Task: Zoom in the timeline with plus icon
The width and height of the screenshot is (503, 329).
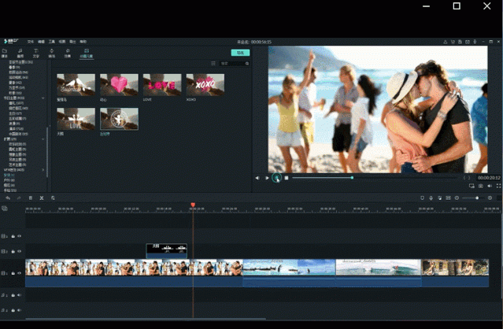Action: pyautogui.click(x=490, y=198)
